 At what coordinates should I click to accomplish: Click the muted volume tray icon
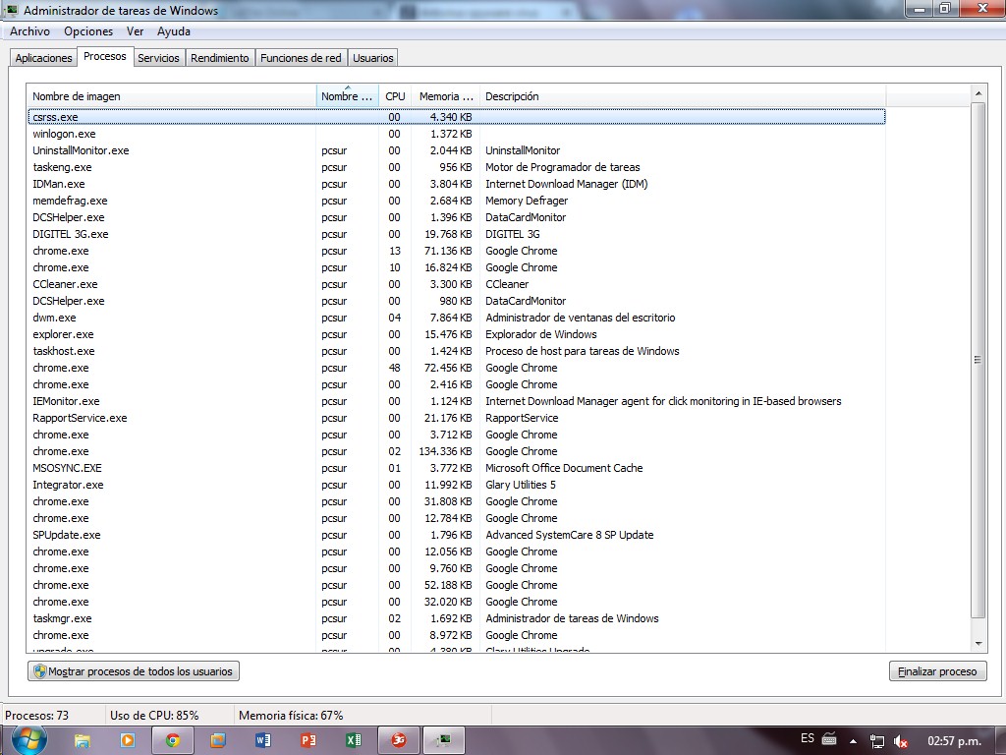[900, 741]
